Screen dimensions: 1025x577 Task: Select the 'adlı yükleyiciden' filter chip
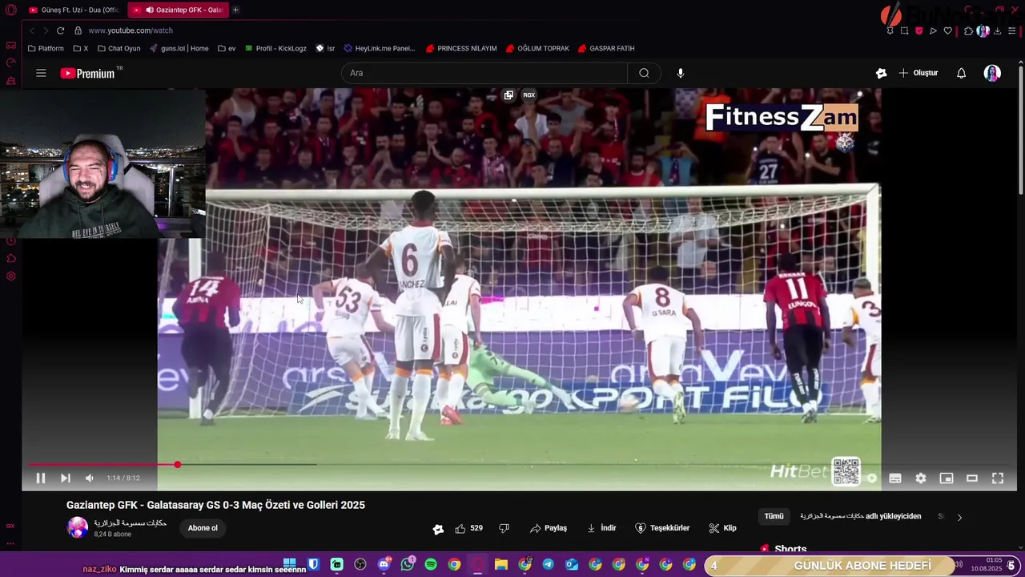pos(861,516)
